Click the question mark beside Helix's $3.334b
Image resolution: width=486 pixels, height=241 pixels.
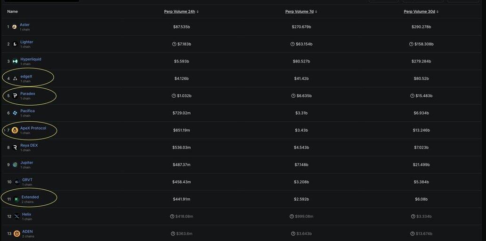coord(413,217)
